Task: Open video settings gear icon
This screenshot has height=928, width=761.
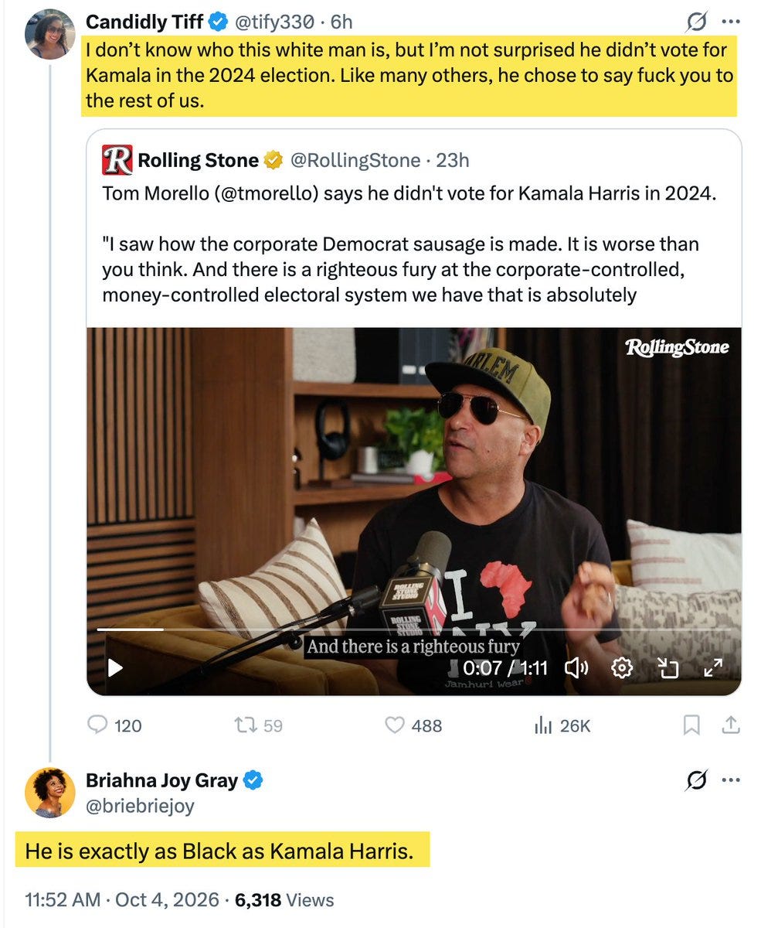Action: 623,667
